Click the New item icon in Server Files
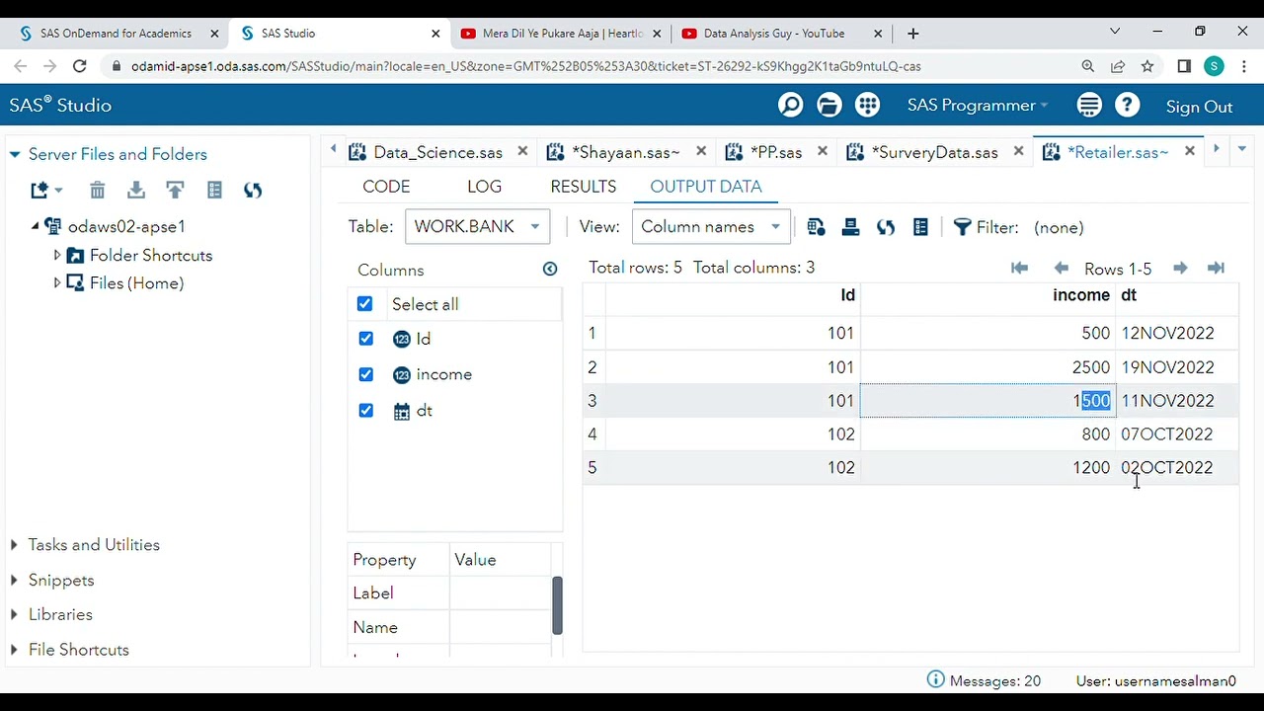The width and height of the screenshot is (1264, 711). pos(45,190)
